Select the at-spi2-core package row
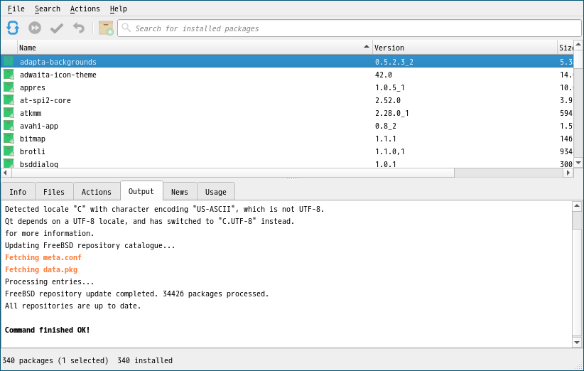This screenshot has height=371, width=584. coord(287,101)
